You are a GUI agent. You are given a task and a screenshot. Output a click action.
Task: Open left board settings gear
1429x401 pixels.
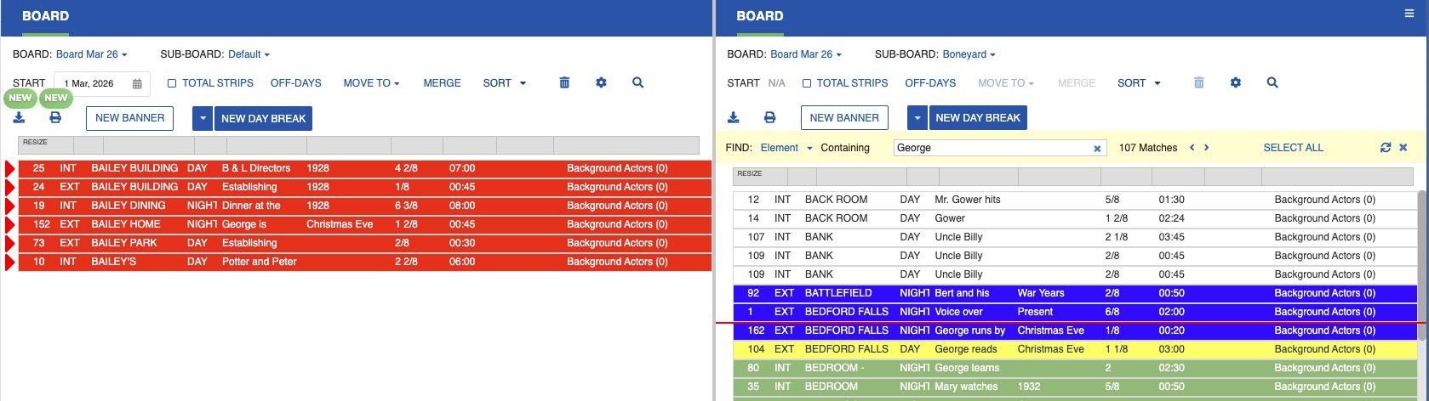(601, 82)
